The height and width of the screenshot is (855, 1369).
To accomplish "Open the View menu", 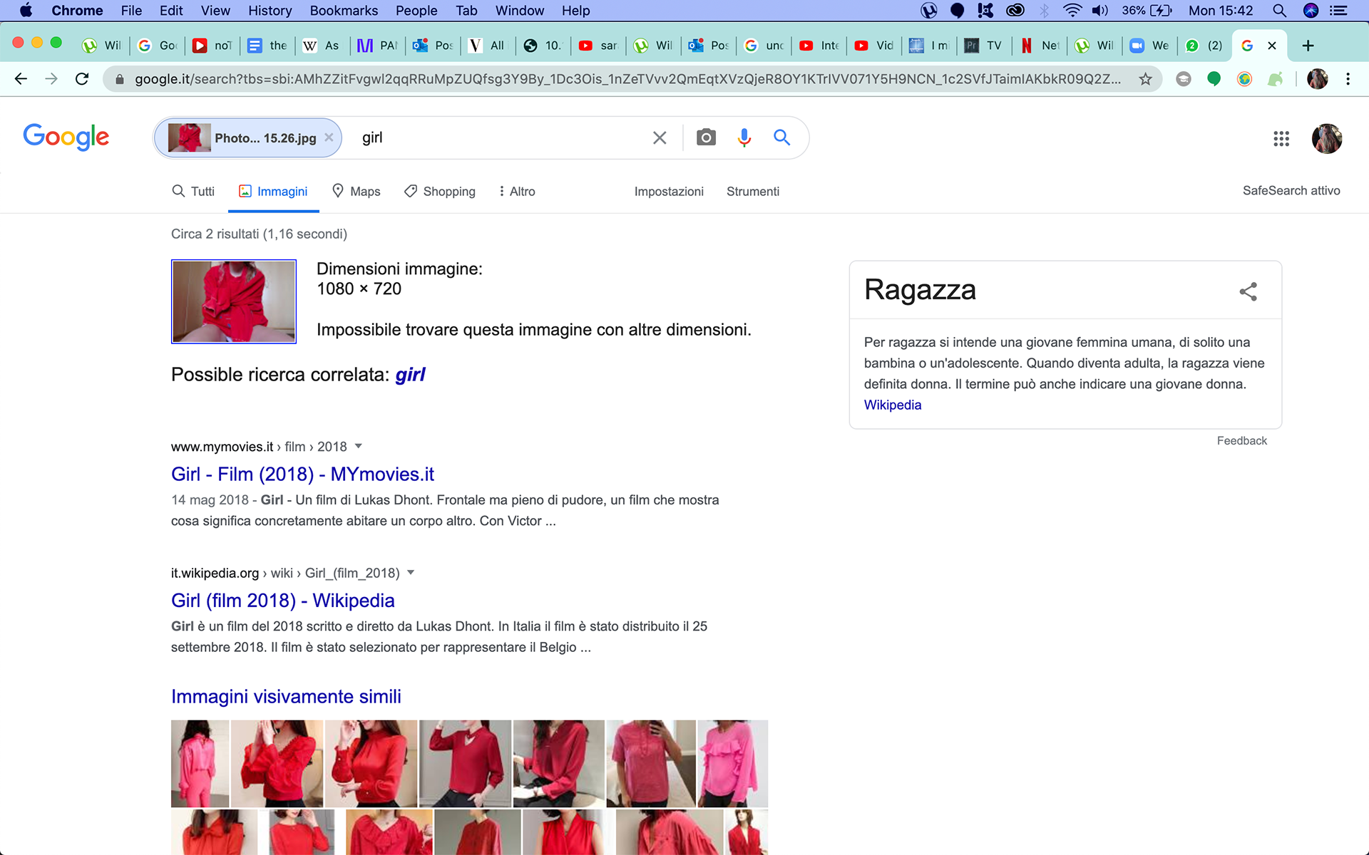I will (215, 11).
